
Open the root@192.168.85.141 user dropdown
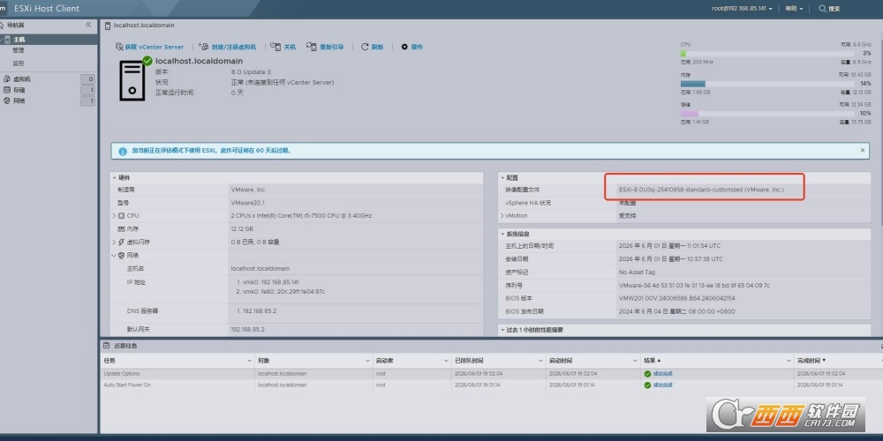[742, 9]
